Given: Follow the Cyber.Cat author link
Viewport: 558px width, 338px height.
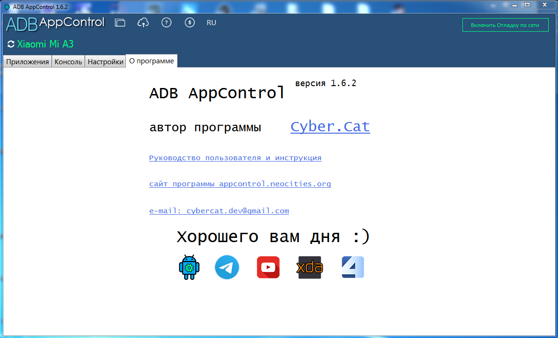Looking at the screenshot, I should click(330, 127).
